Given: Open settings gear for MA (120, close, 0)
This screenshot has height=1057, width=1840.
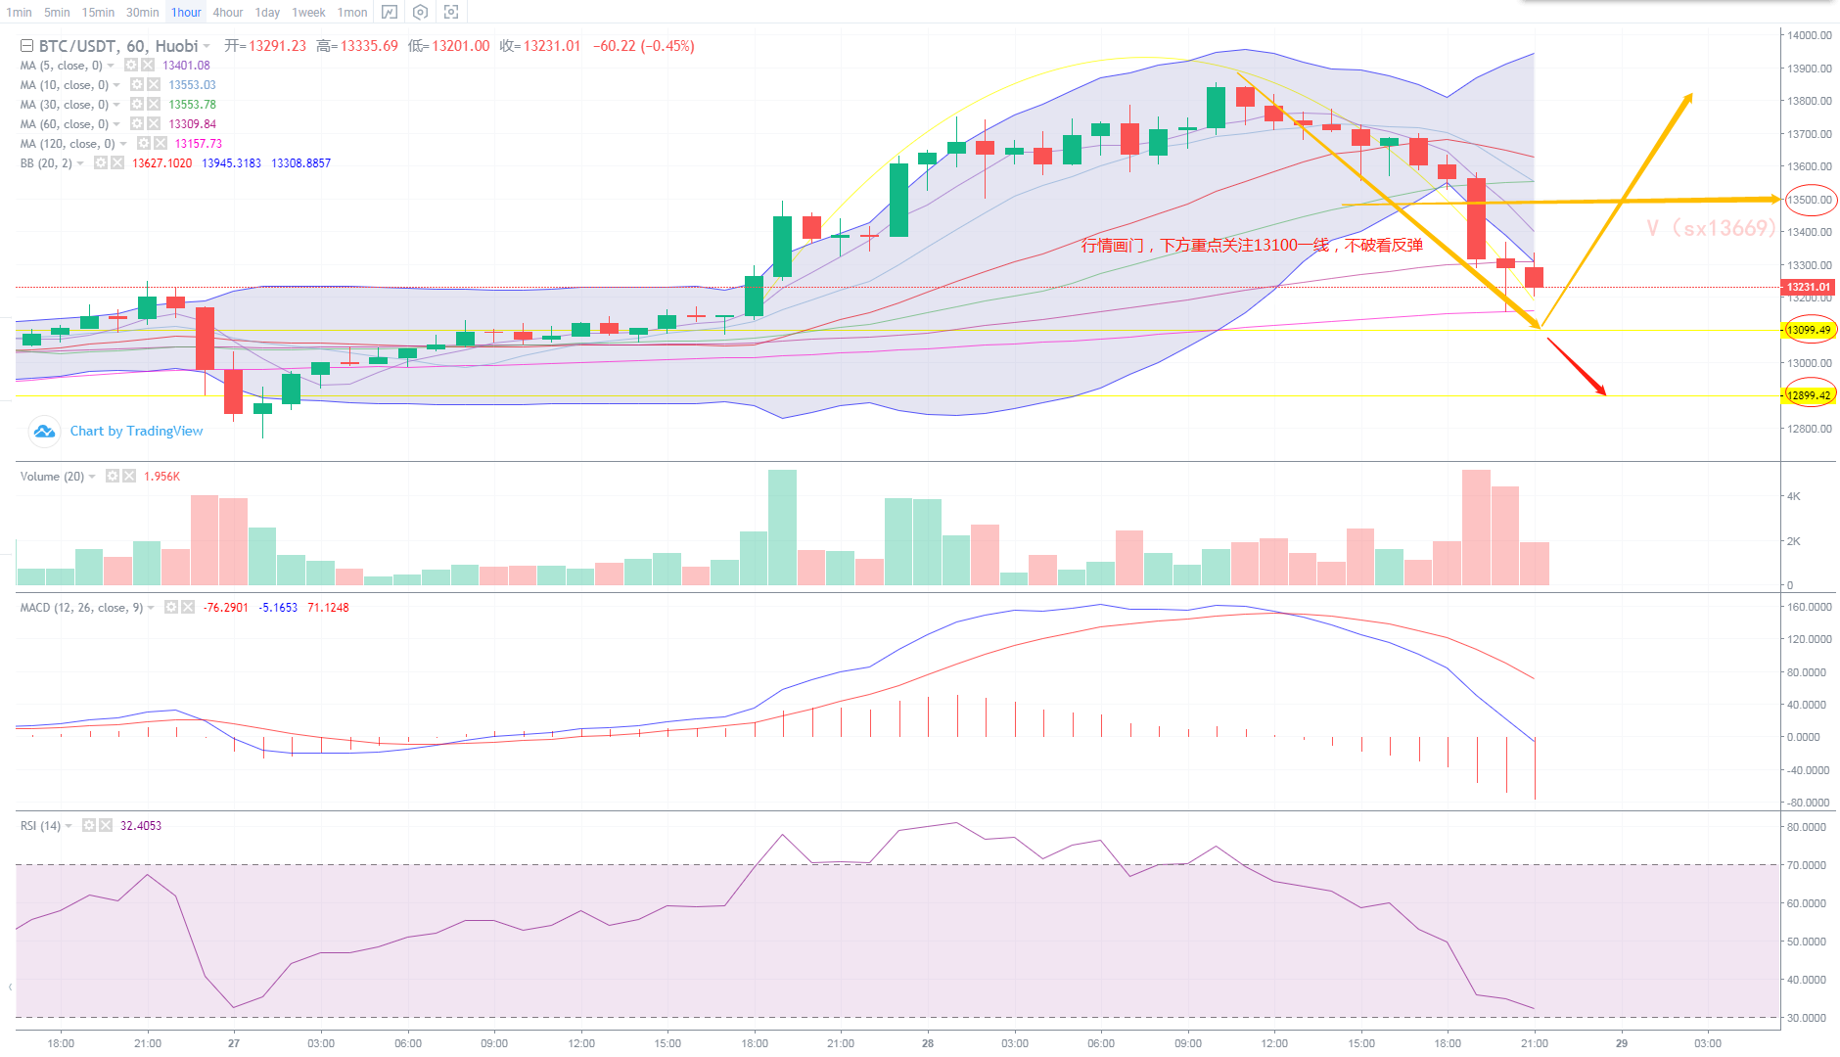Looking at the screenshot, I should pos(144,144).
